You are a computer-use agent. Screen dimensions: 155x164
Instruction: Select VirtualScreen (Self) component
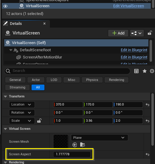[x=76, y=43]
